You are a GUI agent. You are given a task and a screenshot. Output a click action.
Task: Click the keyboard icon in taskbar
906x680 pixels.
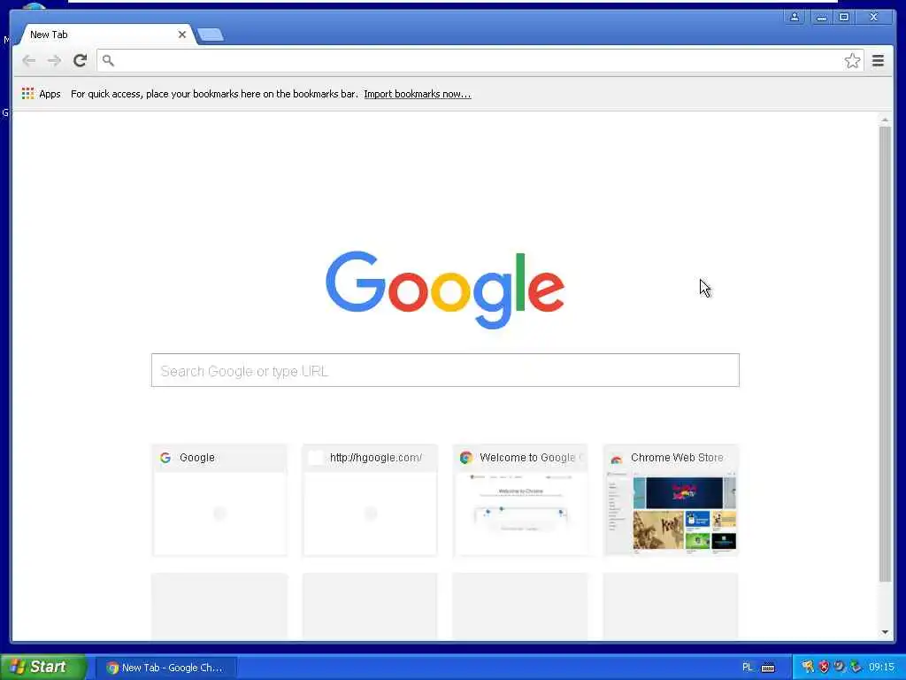click(768, 668)
